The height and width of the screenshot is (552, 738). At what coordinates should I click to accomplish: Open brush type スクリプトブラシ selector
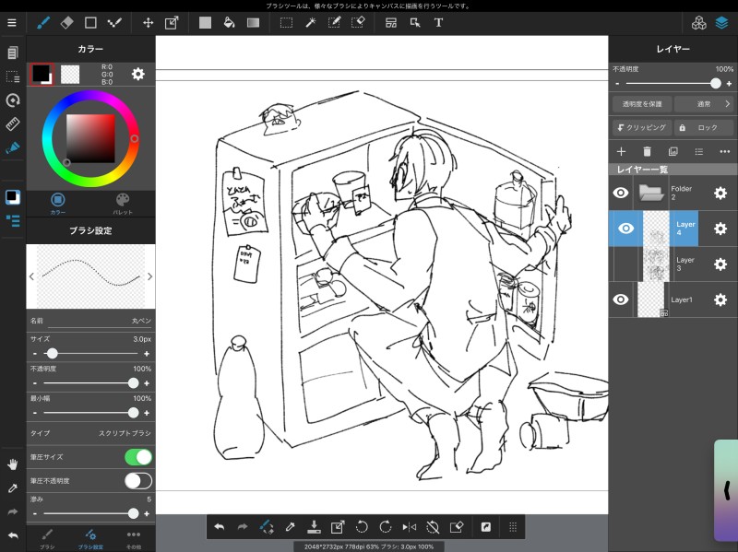[x=90, y=433]
